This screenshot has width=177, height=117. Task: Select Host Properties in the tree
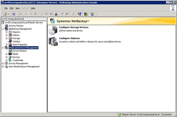[x=20, y=45]
